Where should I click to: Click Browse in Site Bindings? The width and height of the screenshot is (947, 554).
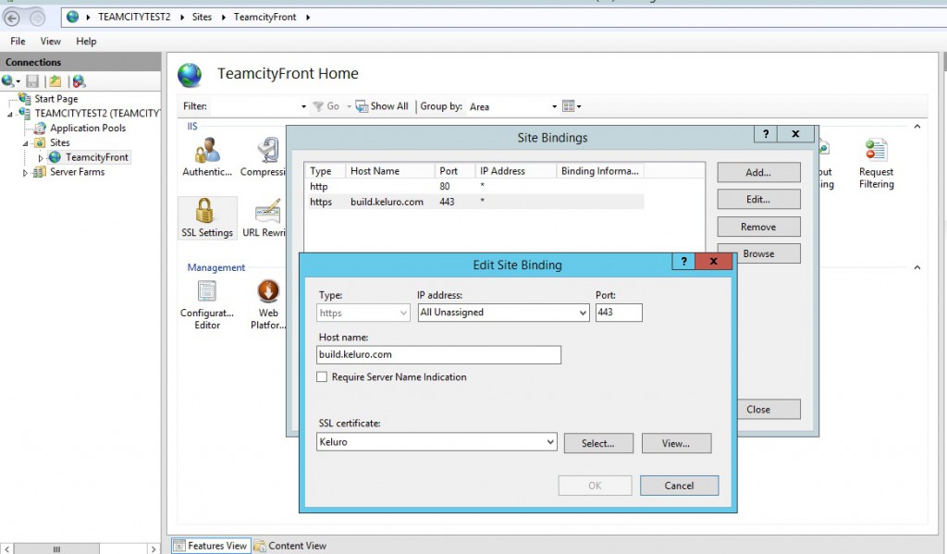point(758,253)
